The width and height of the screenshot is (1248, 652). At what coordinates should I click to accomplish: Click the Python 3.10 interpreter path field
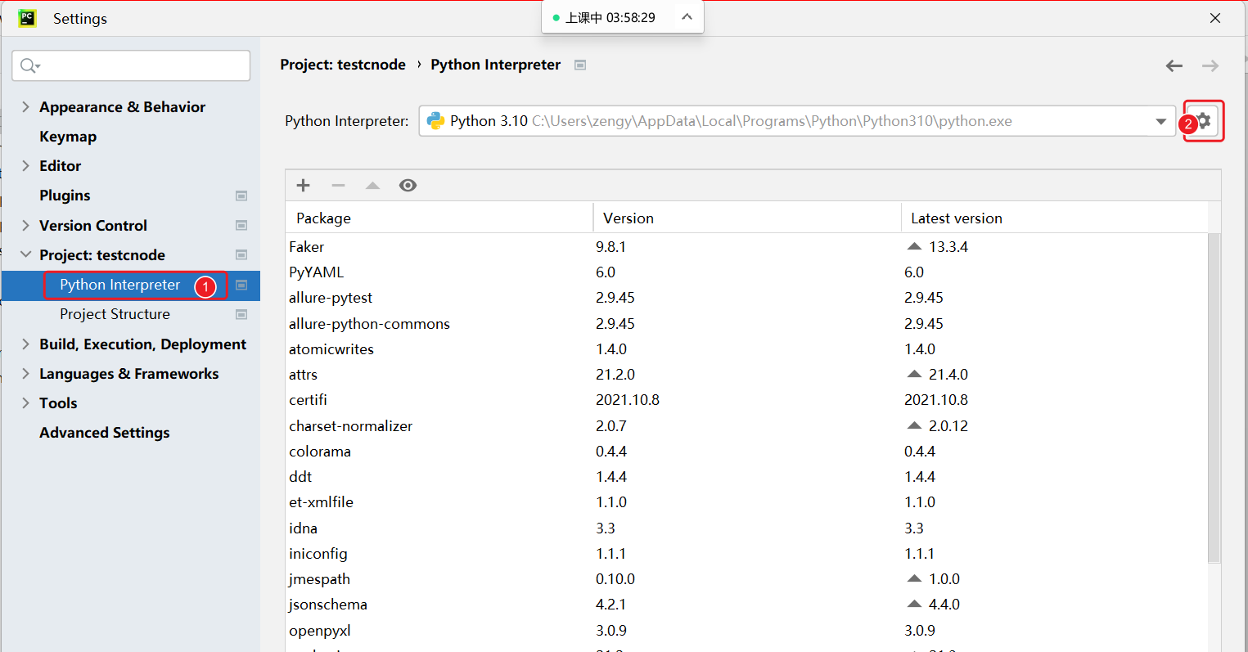797,121
